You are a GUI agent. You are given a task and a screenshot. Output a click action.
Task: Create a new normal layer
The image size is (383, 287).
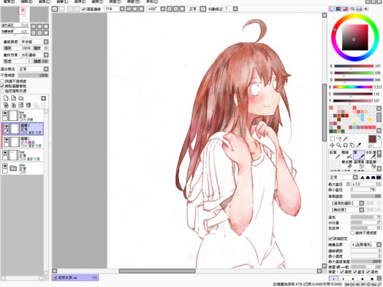[x=6, y=98]
